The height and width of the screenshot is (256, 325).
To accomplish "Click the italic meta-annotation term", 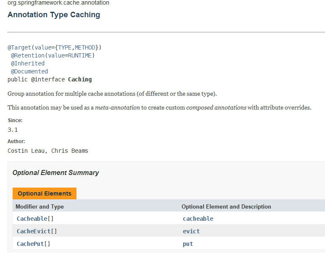I will (117, 107).
